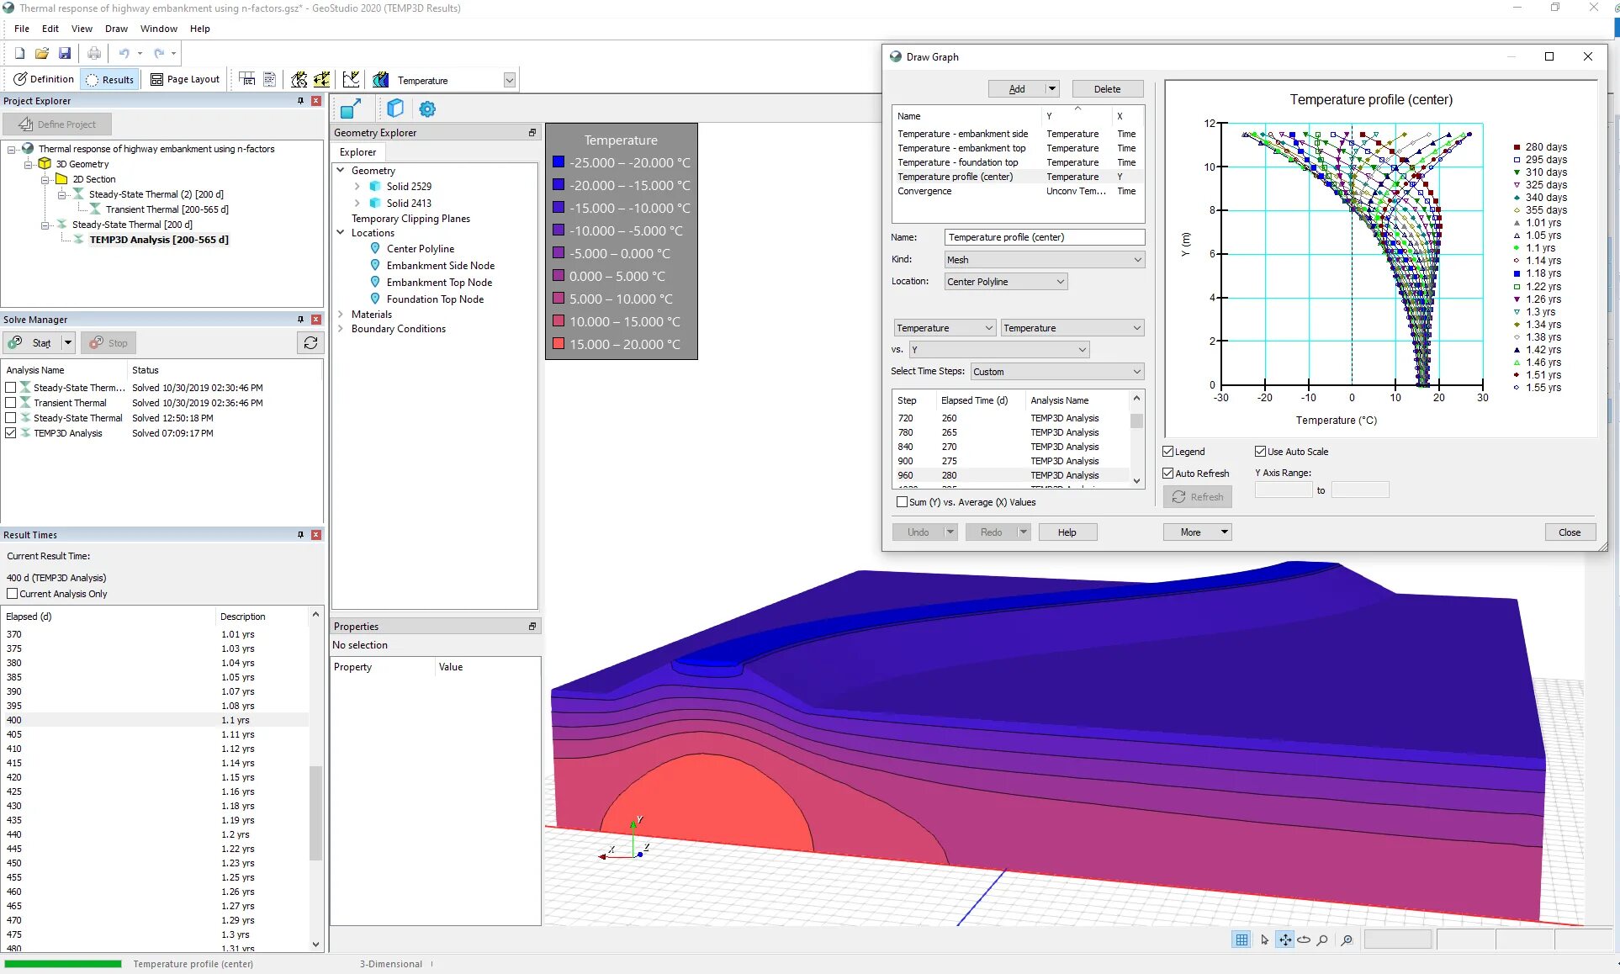
Task: Open View Options gear icon above Geometry Explorer
Action: 427,109
